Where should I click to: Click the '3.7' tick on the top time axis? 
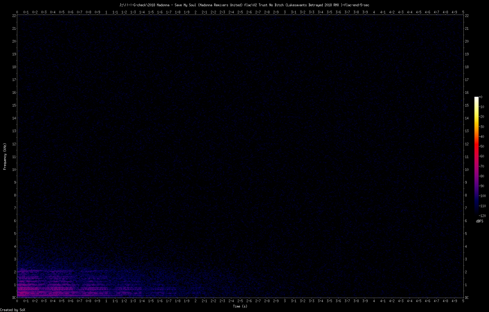(x=347, y=12)
